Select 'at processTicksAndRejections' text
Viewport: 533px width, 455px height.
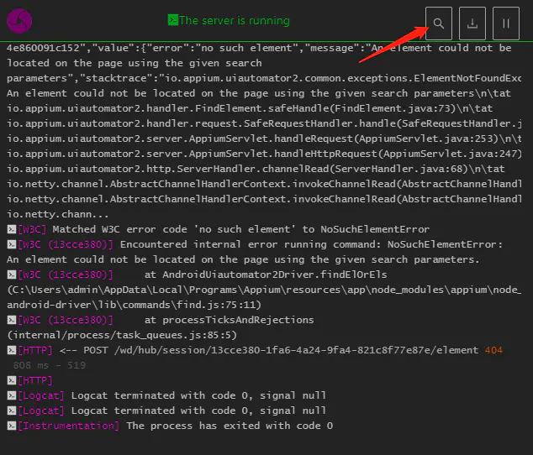click(x=230, y=320)
